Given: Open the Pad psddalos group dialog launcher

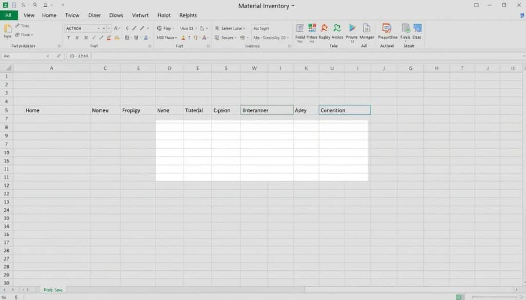Looking at the screenshot, I should pos(59,46).
